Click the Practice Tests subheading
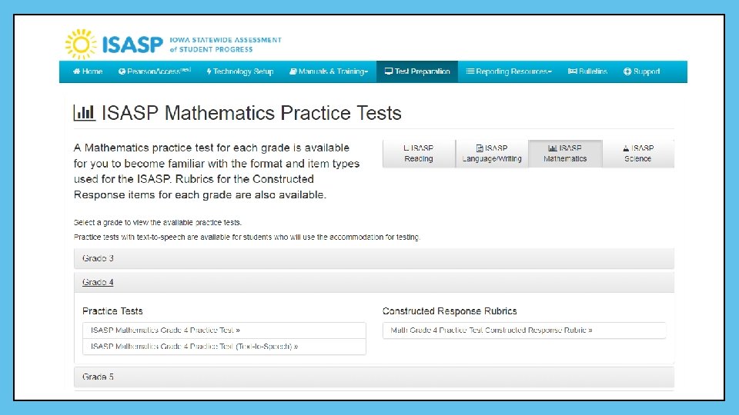739x415 pixels. click(112, 311)
